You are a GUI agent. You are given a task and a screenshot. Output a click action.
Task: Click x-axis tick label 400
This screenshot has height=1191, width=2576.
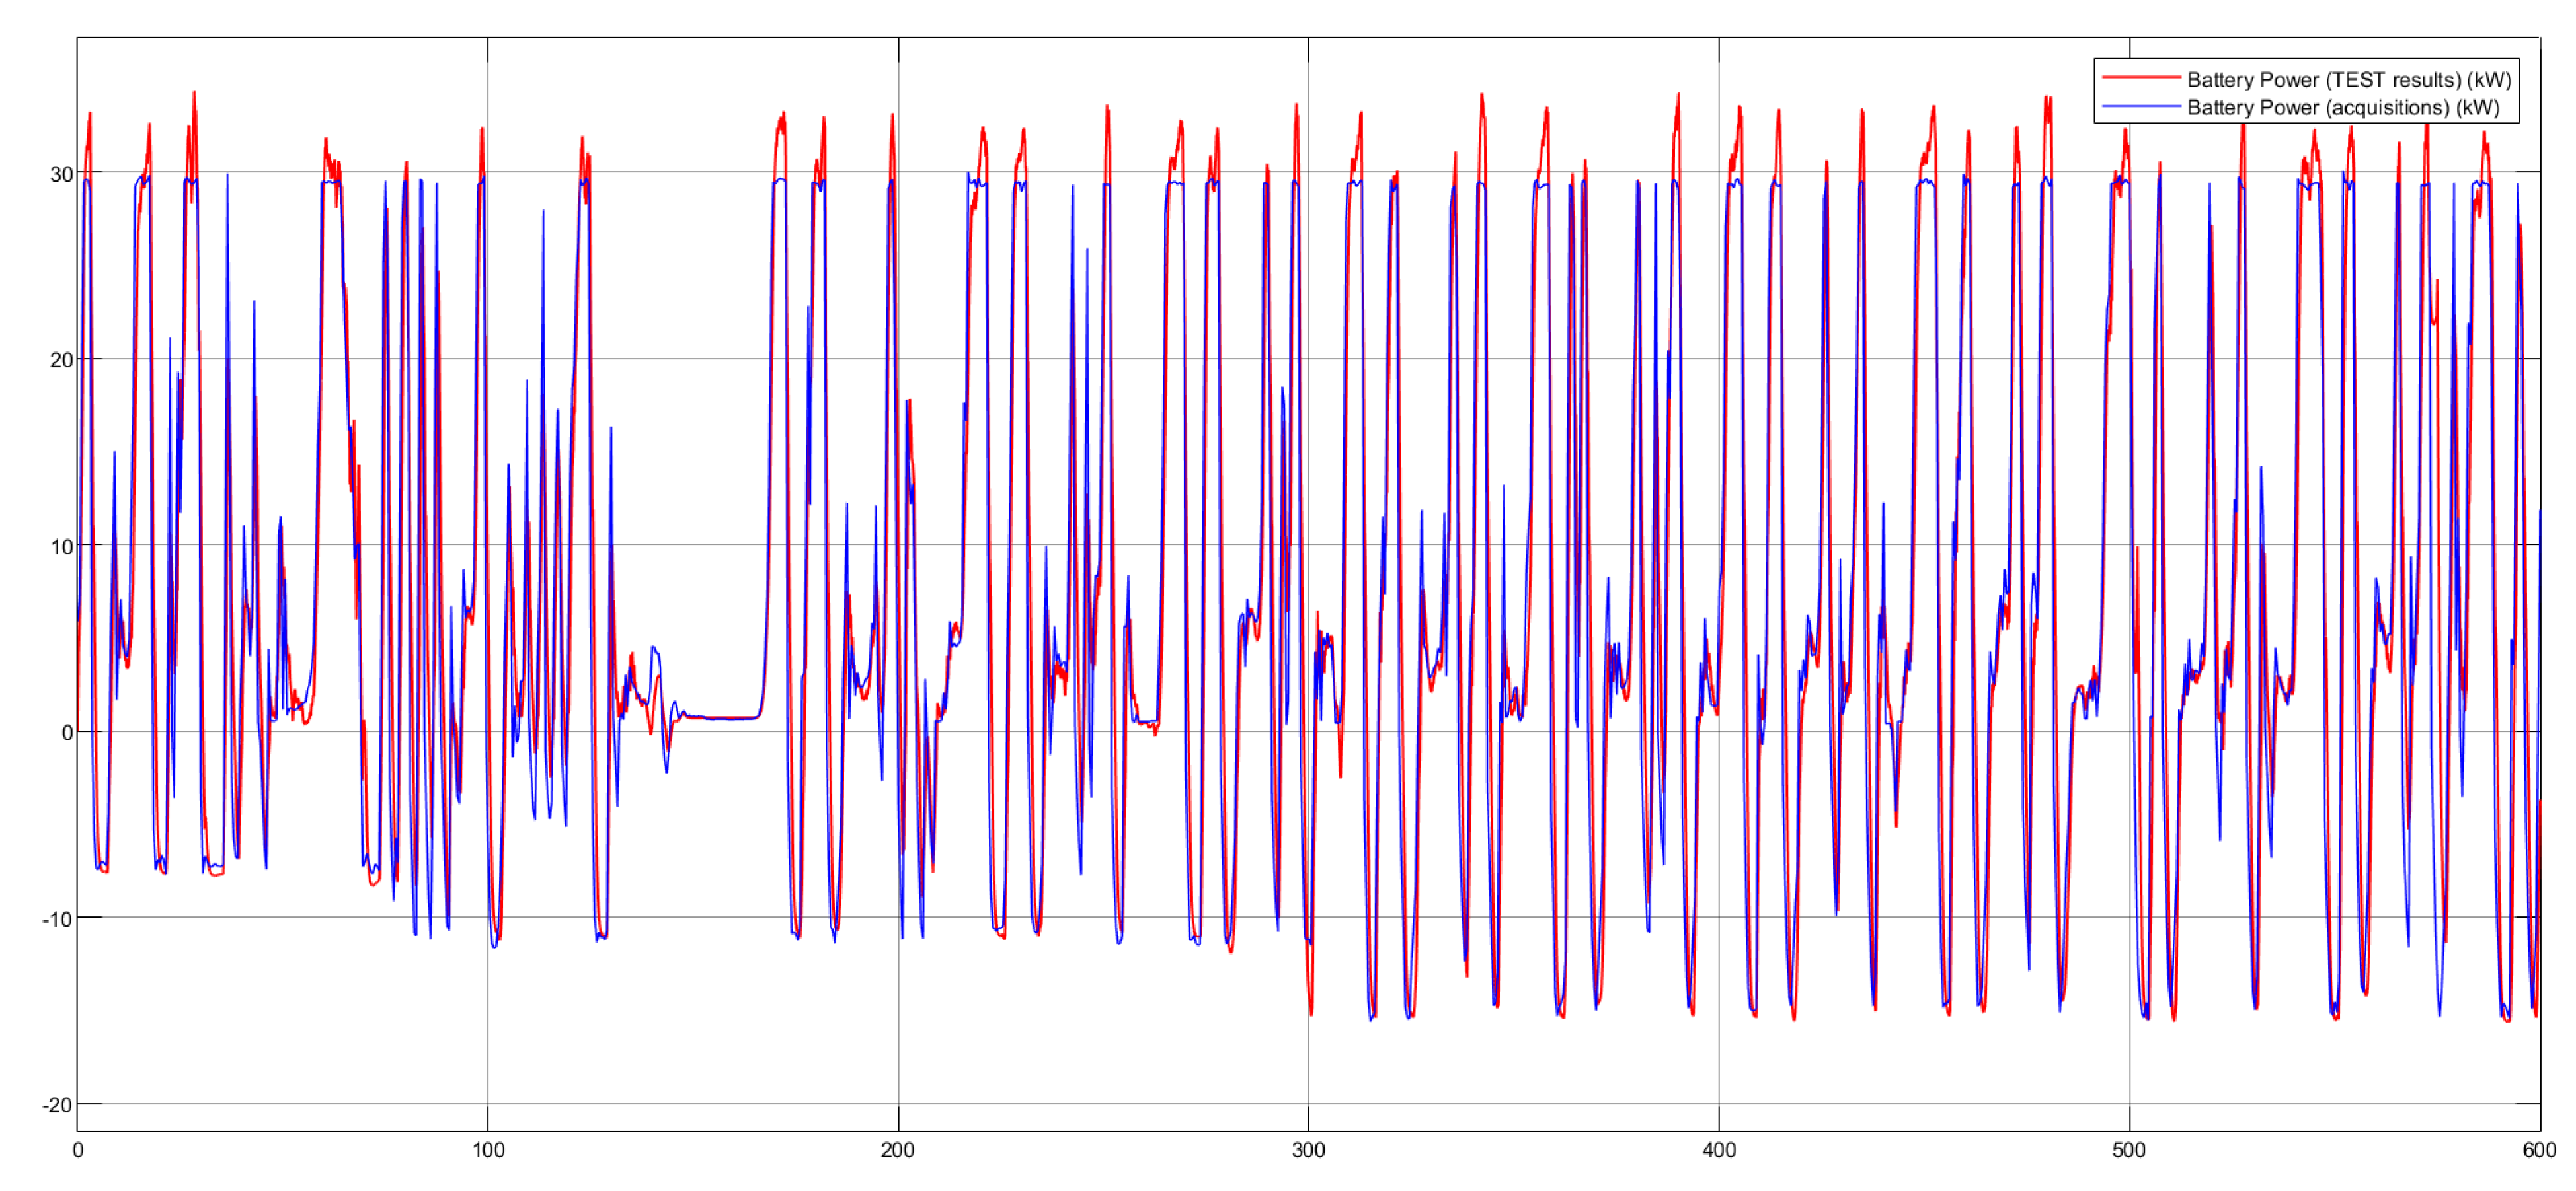1718,1150
